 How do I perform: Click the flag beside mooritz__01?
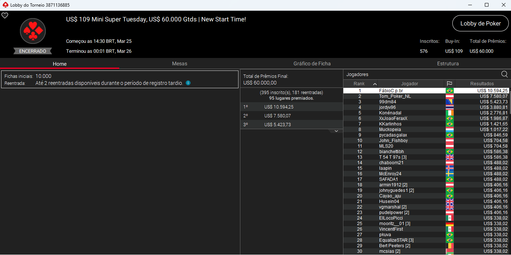tap(450, 224)
